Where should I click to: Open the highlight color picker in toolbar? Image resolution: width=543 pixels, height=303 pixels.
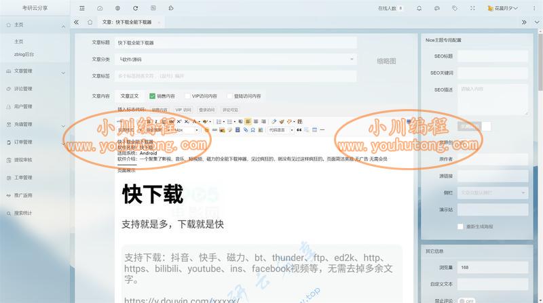(206, 121)
